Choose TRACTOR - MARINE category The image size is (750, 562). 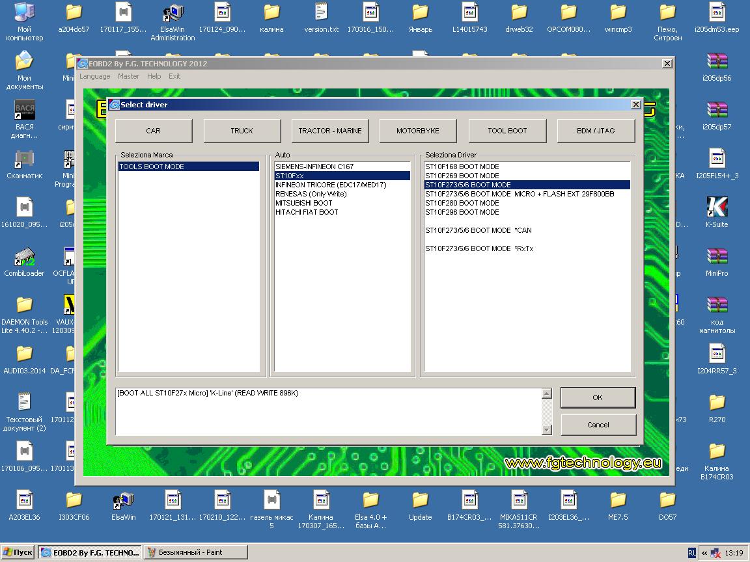330,131
